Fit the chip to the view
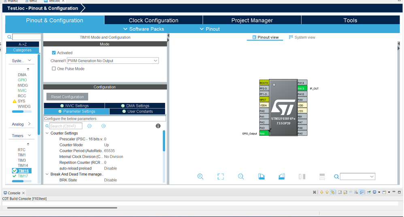 click(x=221, y=176)
